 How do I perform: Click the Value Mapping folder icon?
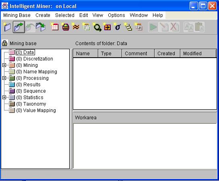coord(12,110)
